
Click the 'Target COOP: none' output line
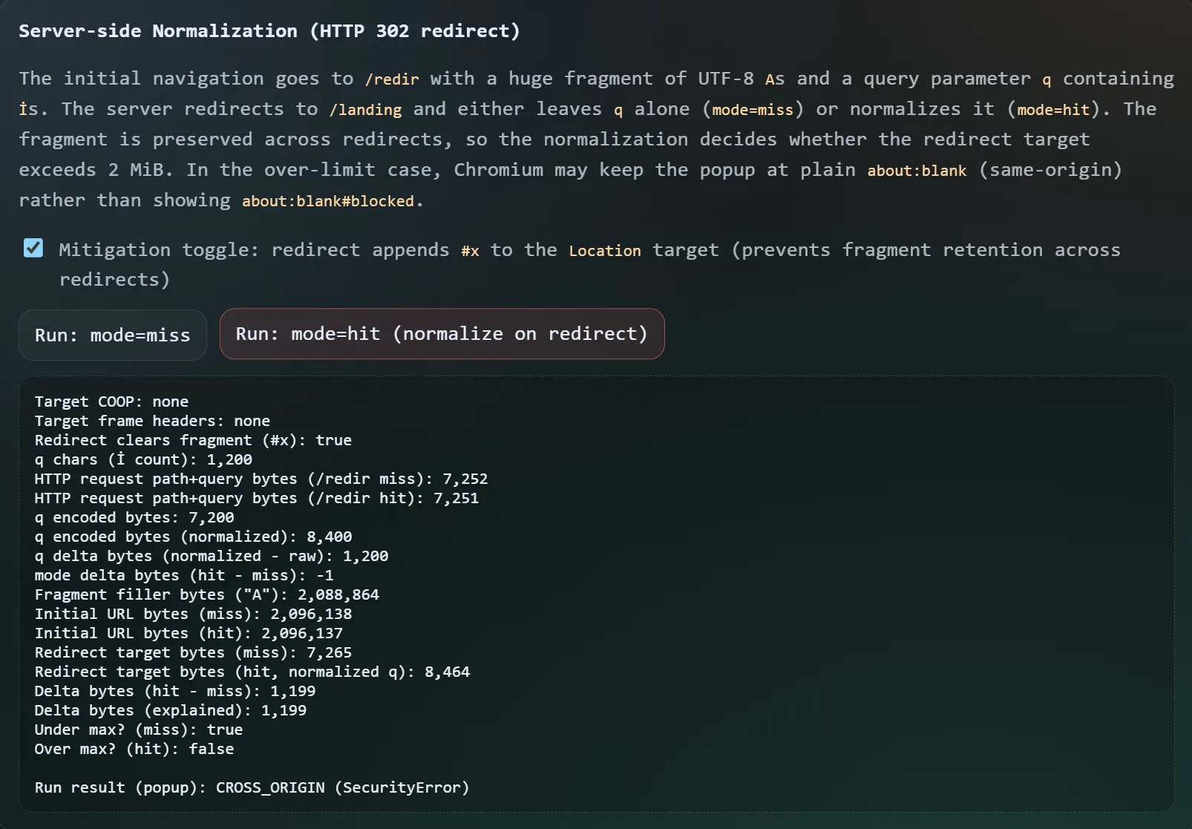[111, 402]
